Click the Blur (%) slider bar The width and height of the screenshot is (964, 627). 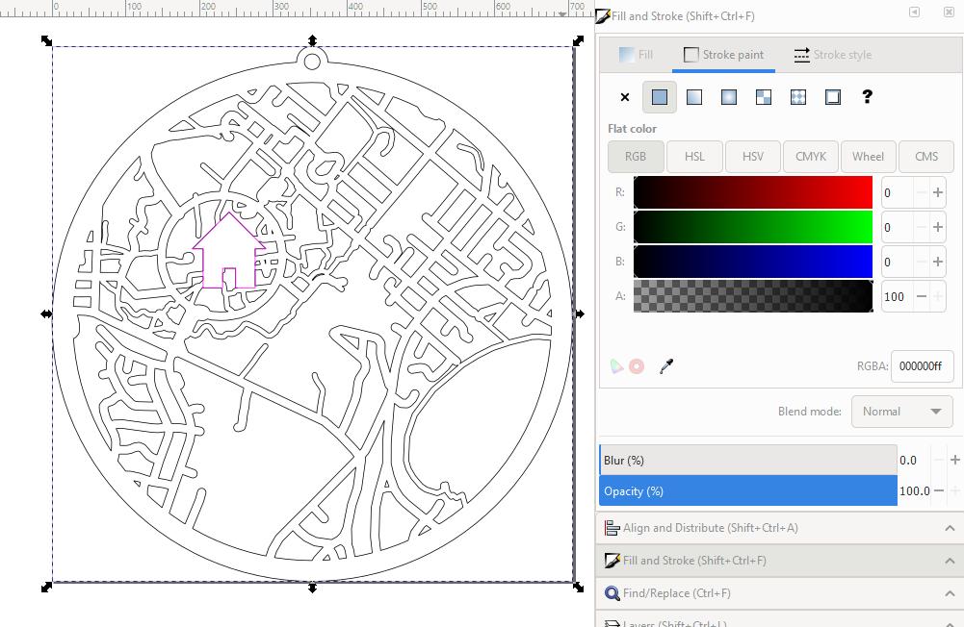click(748, 460)
